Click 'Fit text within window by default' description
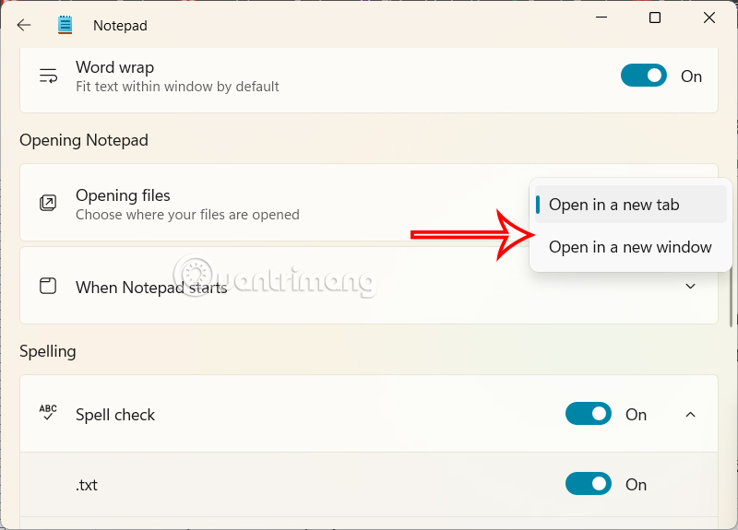The width and height of the screenshot is (738, 530). 177,87
